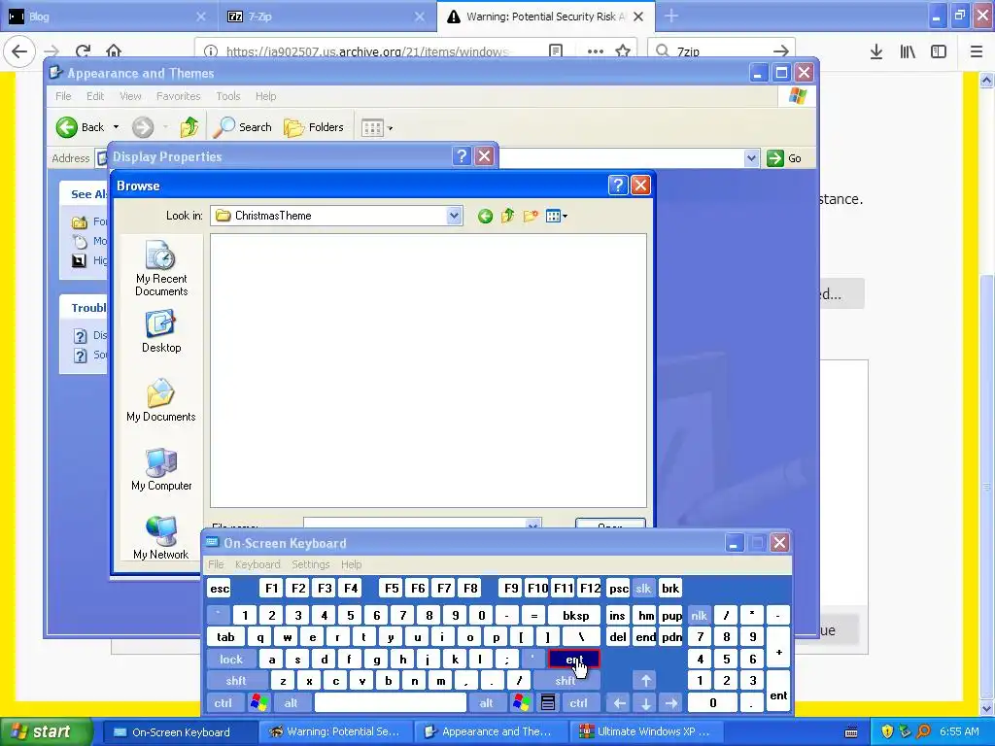The image size is (995, 746).
Task: Open Firefox hamburger menu
Action: click(x=977, y=52)
